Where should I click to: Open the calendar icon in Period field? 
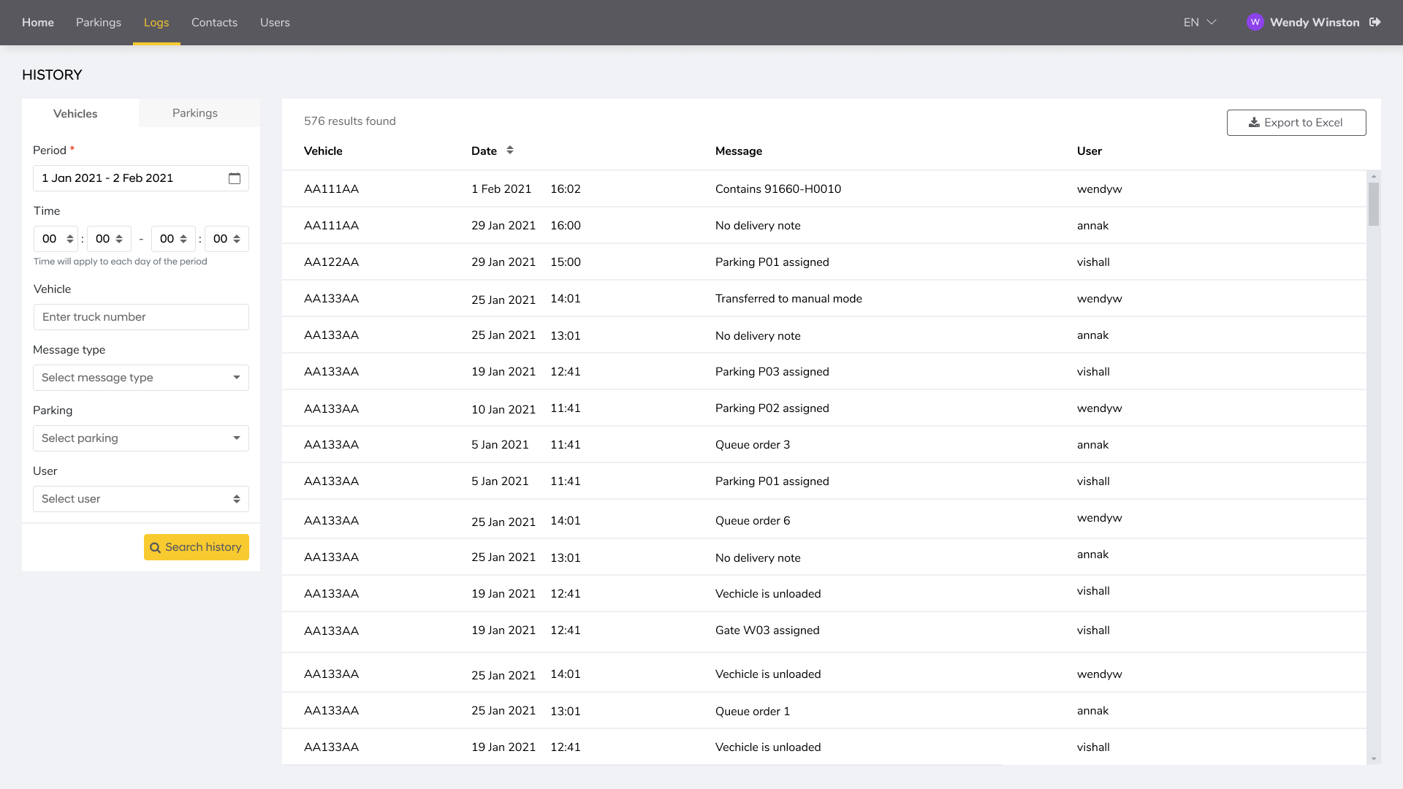(x=235, y=178)
